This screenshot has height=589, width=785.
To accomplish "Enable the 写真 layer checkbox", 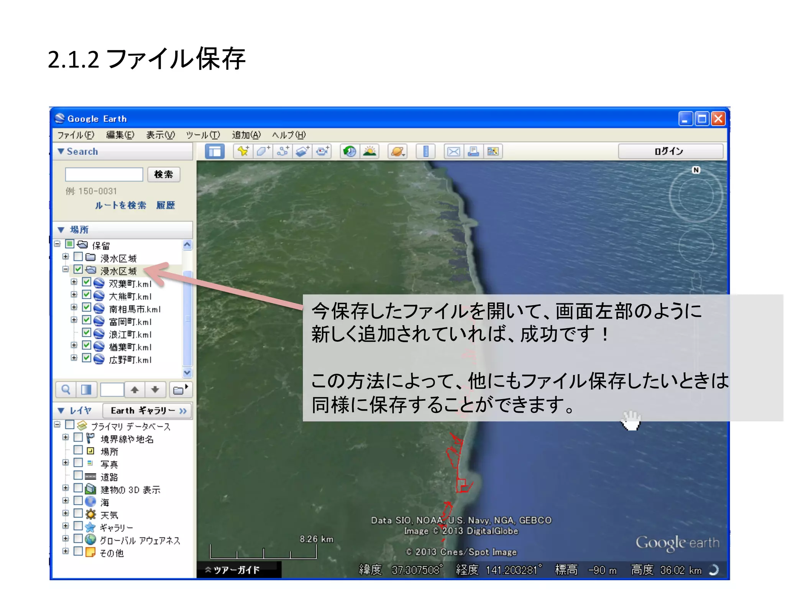I will click(x=78, y=462).
